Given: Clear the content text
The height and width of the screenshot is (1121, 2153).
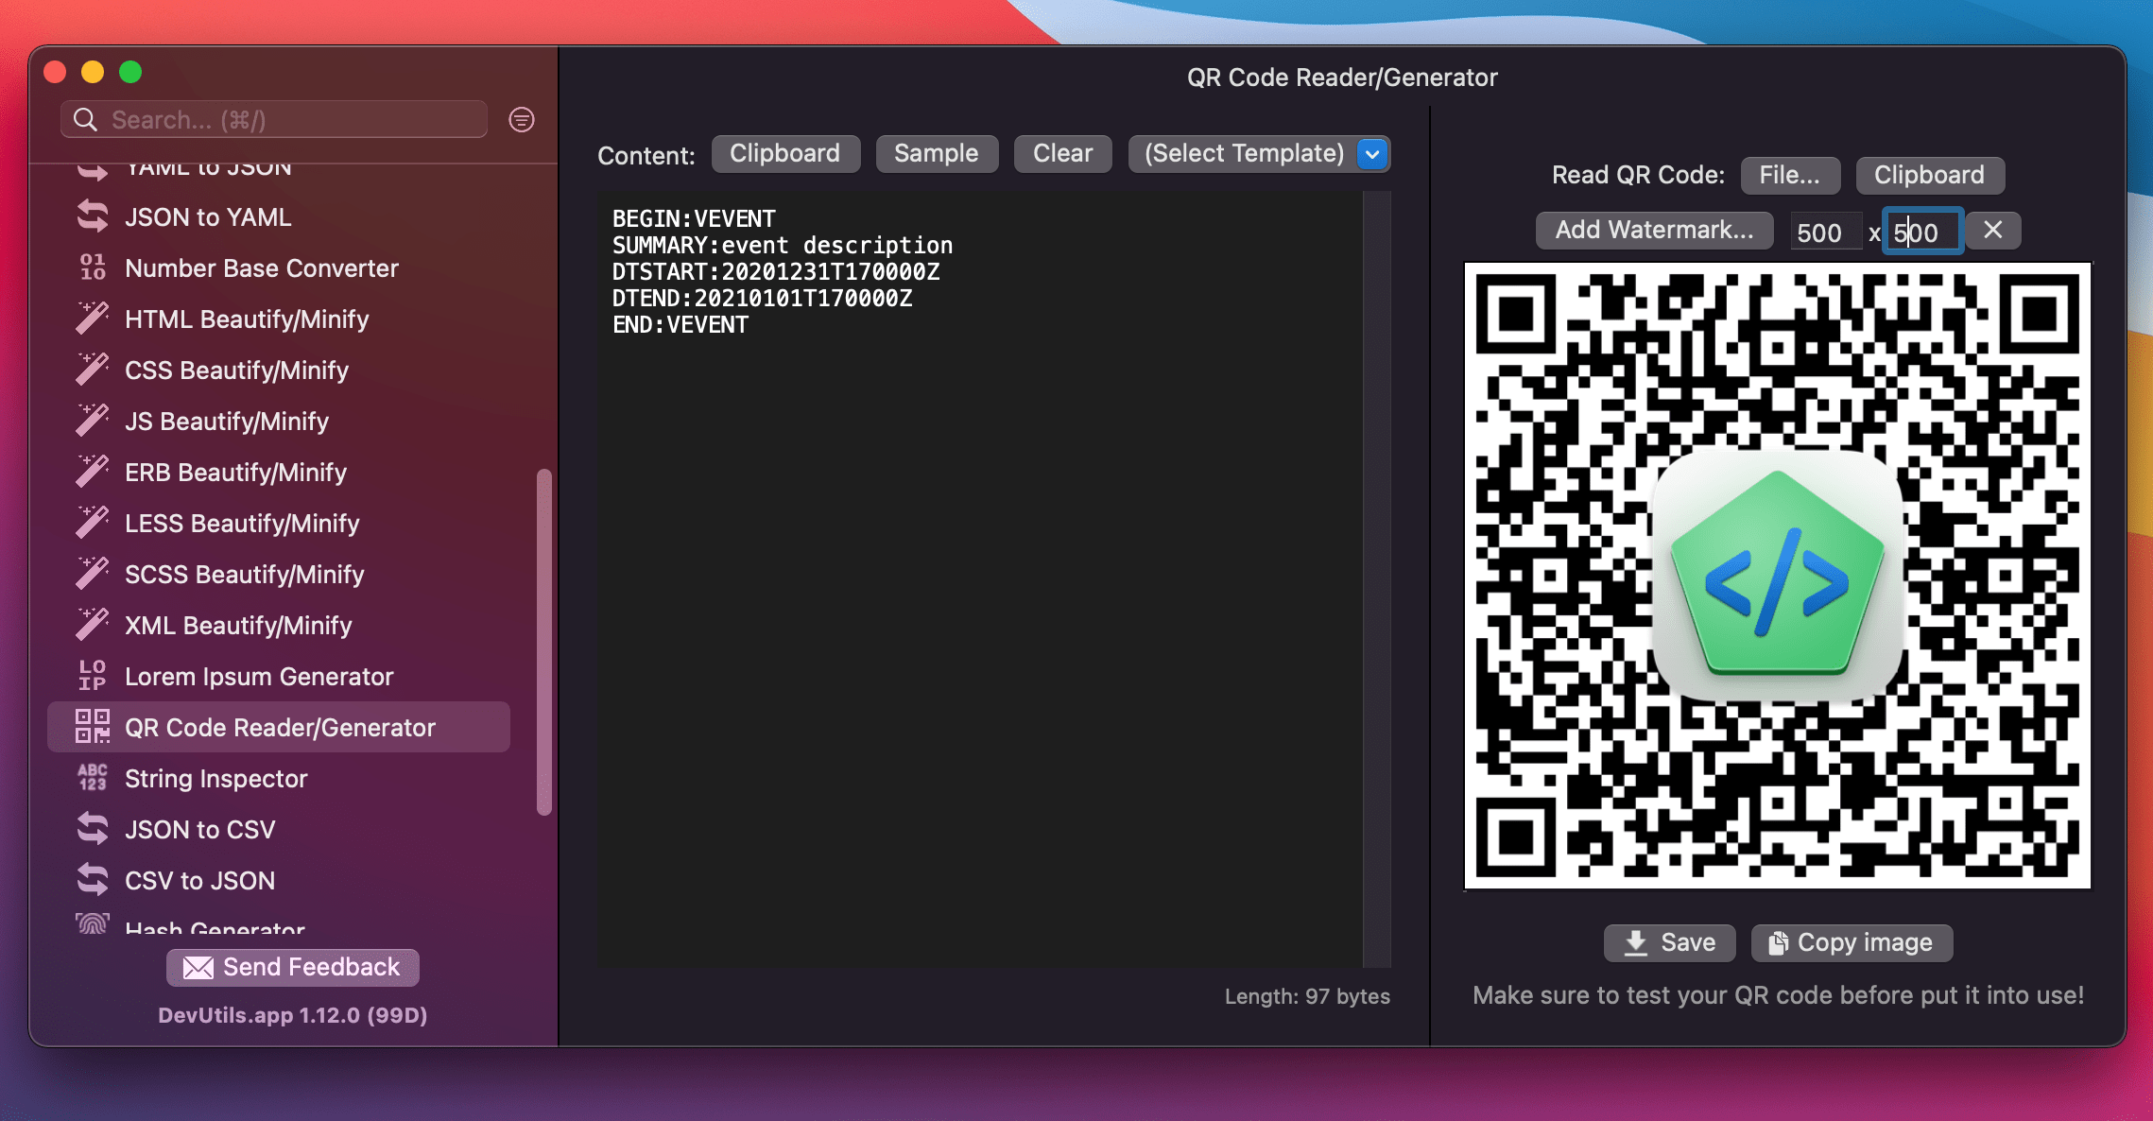Looking at the screenshot, I should [1062, 153].
